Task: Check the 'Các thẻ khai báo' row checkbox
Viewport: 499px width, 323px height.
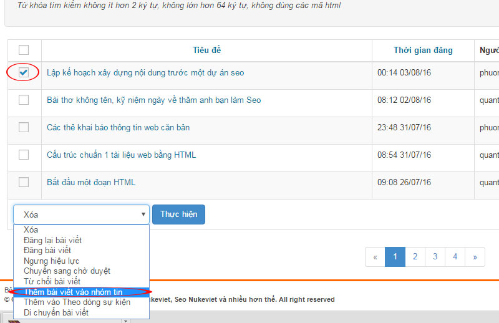Action: (x=24, y=127)
